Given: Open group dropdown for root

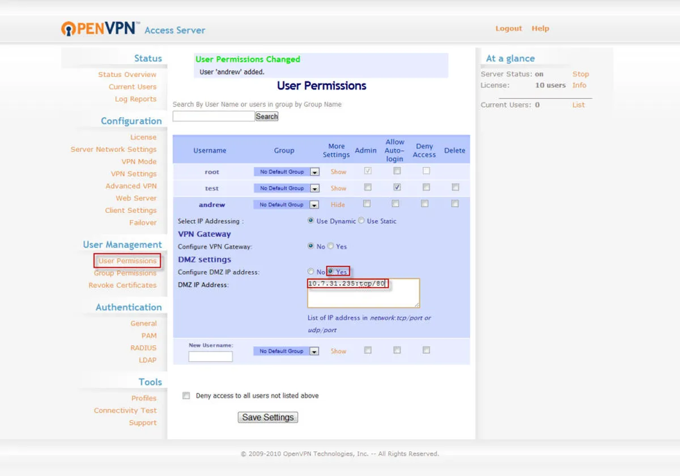Looking at the screenshot, I should point(287,172).
